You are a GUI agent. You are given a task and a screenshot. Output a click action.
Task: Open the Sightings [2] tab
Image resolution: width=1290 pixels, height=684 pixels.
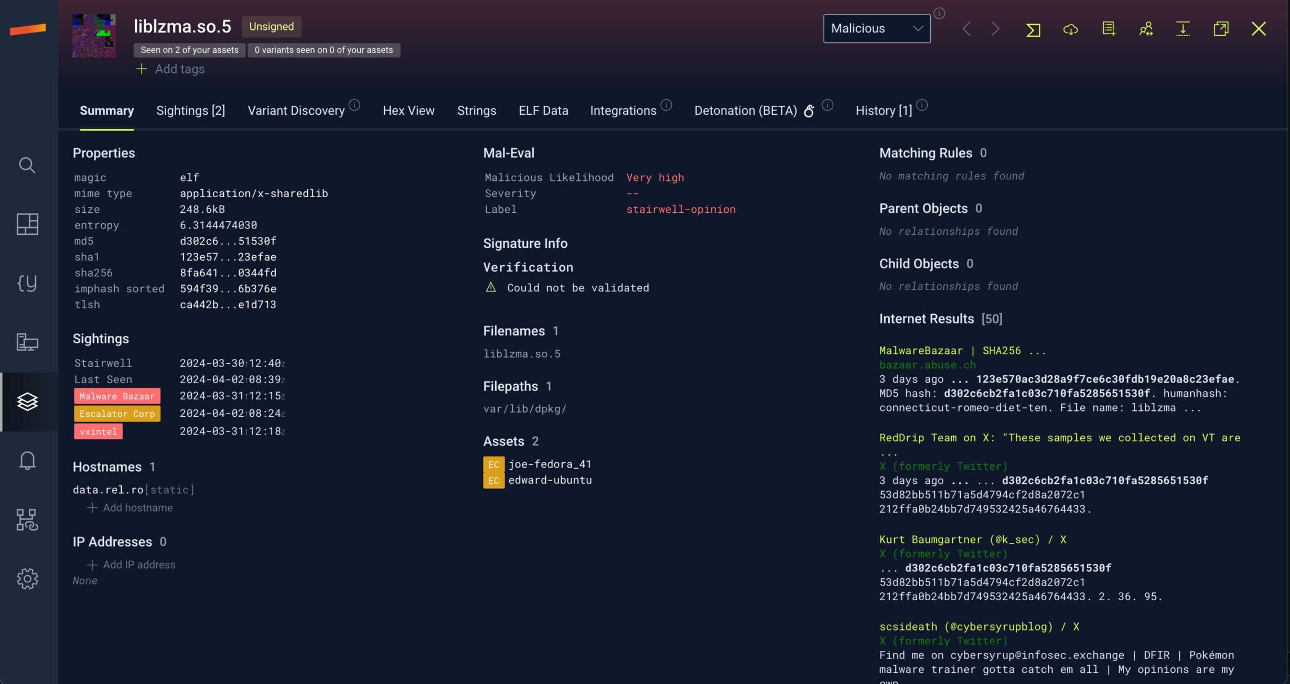tap(190, 111)
